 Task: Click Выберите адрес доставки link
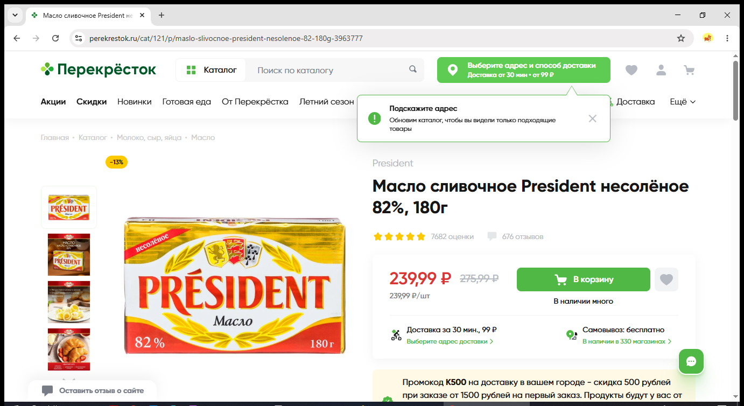[x=450, y=341]
